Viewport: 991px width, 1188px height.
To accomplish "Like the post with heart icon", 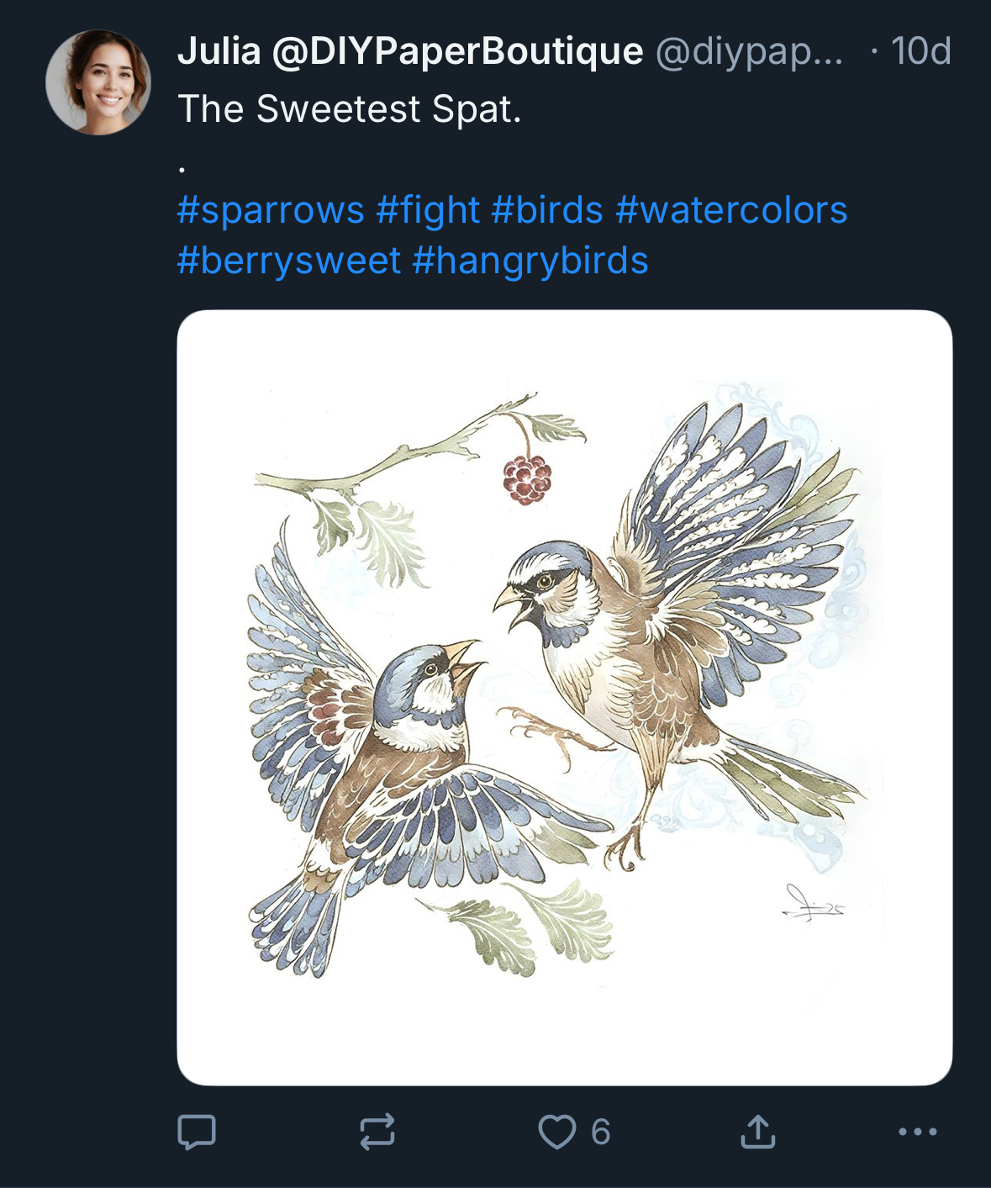I will point(557,1132).
